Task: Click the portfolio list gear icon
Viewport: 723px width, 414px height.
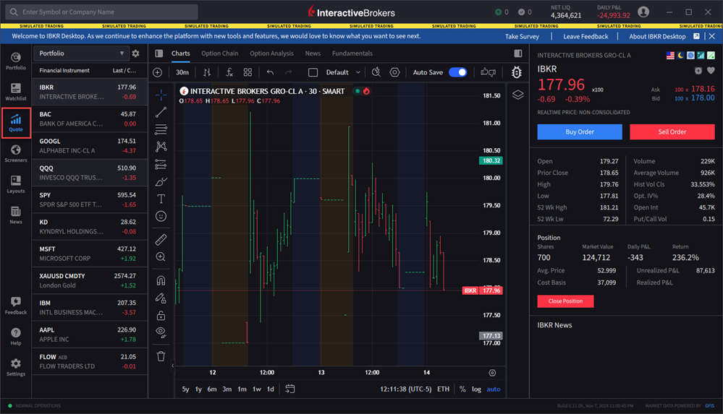Action: pos(135,53)
